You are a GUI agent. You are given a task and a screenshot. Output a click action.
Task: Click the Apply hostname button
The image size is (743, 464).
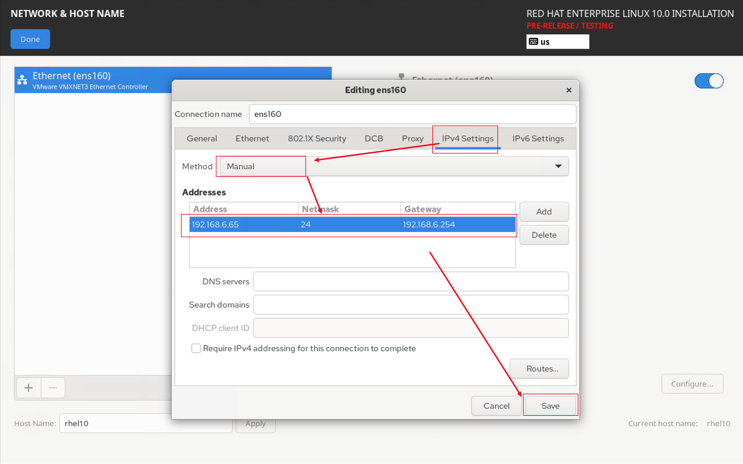(255, 423)
